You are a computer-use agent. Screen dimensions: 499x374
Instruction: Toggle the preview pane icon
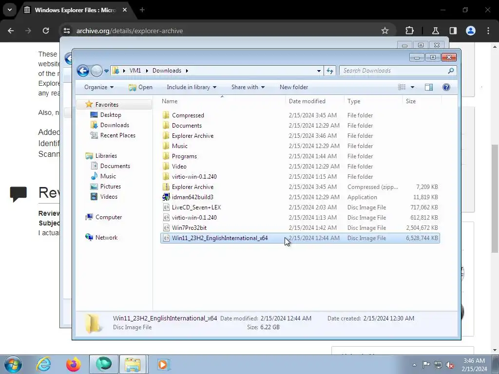429,87
